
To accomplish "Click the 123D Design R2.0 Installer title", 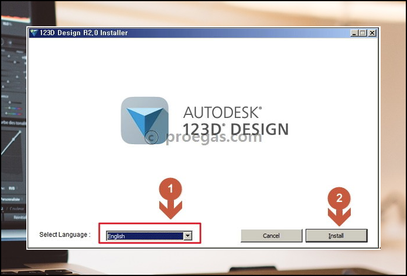I will pos(84,33).
